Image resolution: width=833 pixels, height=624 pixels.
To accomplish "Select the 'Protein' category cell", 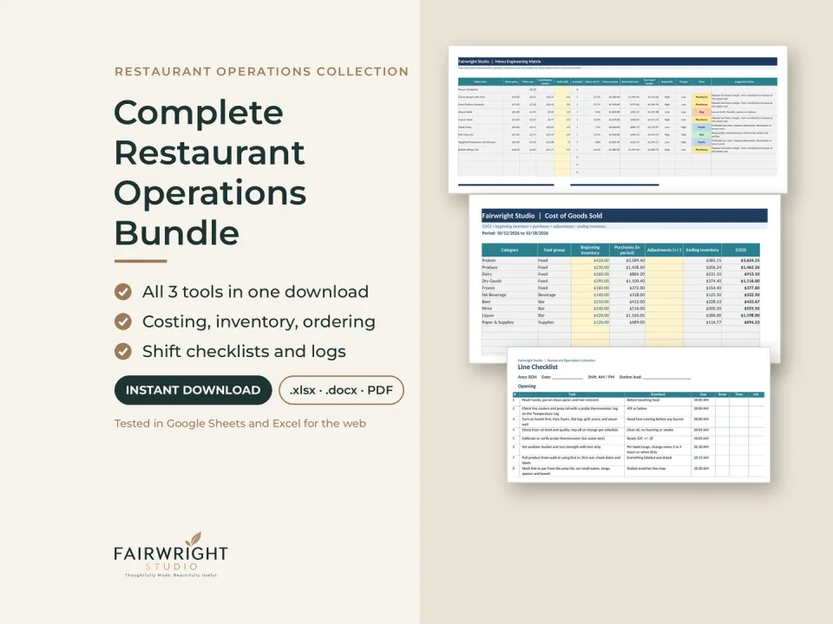I will (509, 261).
